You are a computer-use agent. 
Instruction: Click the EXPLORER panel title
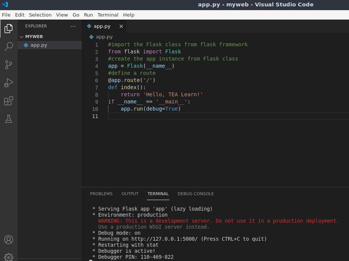tap(36, 26)
